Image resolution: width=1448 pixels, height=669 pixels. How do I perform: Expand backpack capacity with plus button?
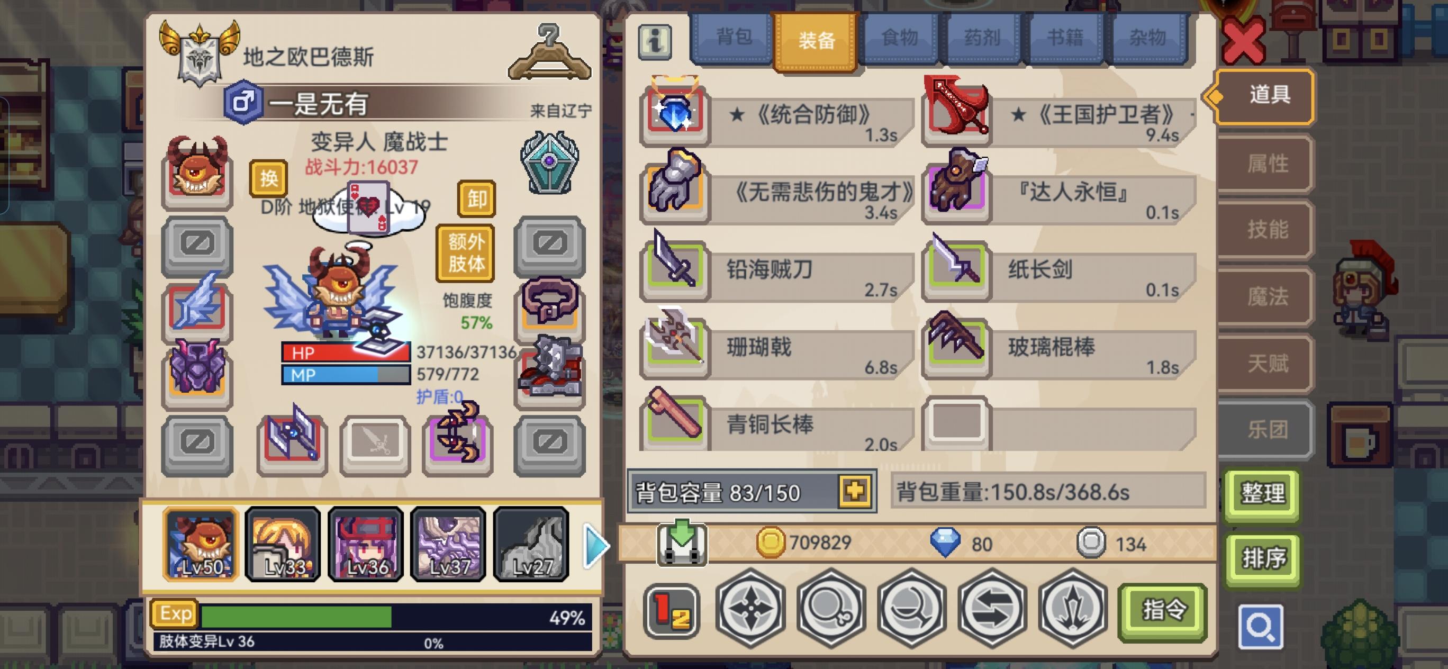854,491
